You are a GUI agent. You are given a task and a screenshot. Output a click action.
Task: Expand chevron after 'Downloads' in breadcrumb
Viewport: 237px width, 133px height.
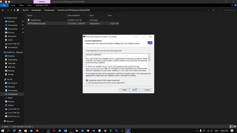pos(43,10)
